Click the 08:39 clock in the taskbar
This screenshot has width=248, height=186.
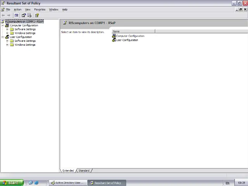(x=241, y=183)
